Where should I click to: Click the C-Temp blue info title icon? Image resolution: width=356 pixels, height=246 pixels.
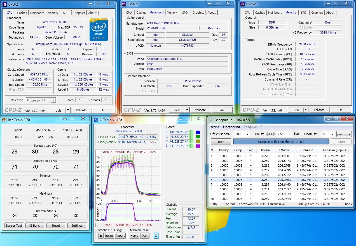[x=96, y=120]
